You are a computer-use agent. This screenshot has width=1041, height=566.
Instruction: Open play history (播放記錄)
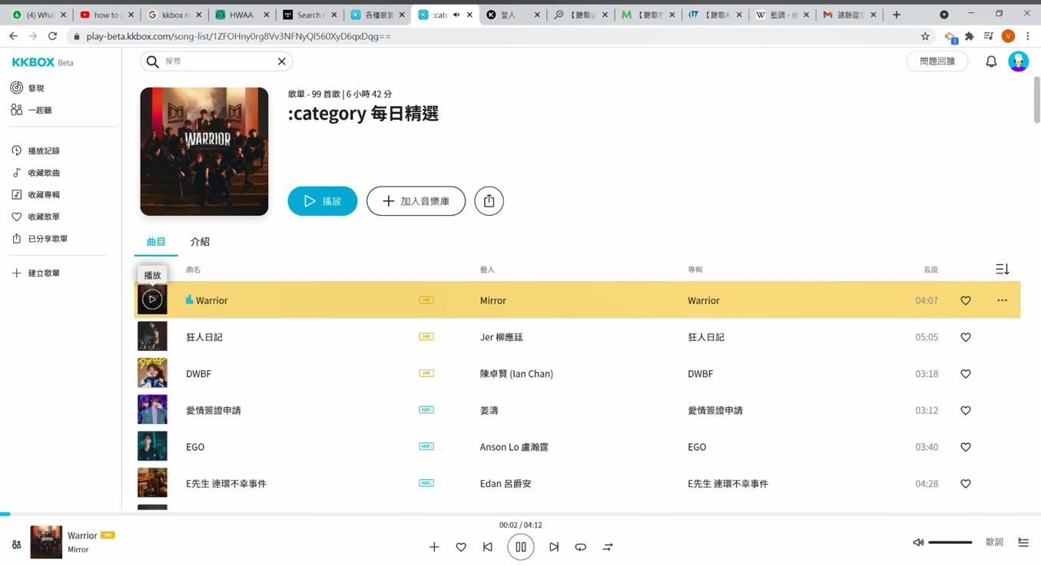click(x=35, y=151)
